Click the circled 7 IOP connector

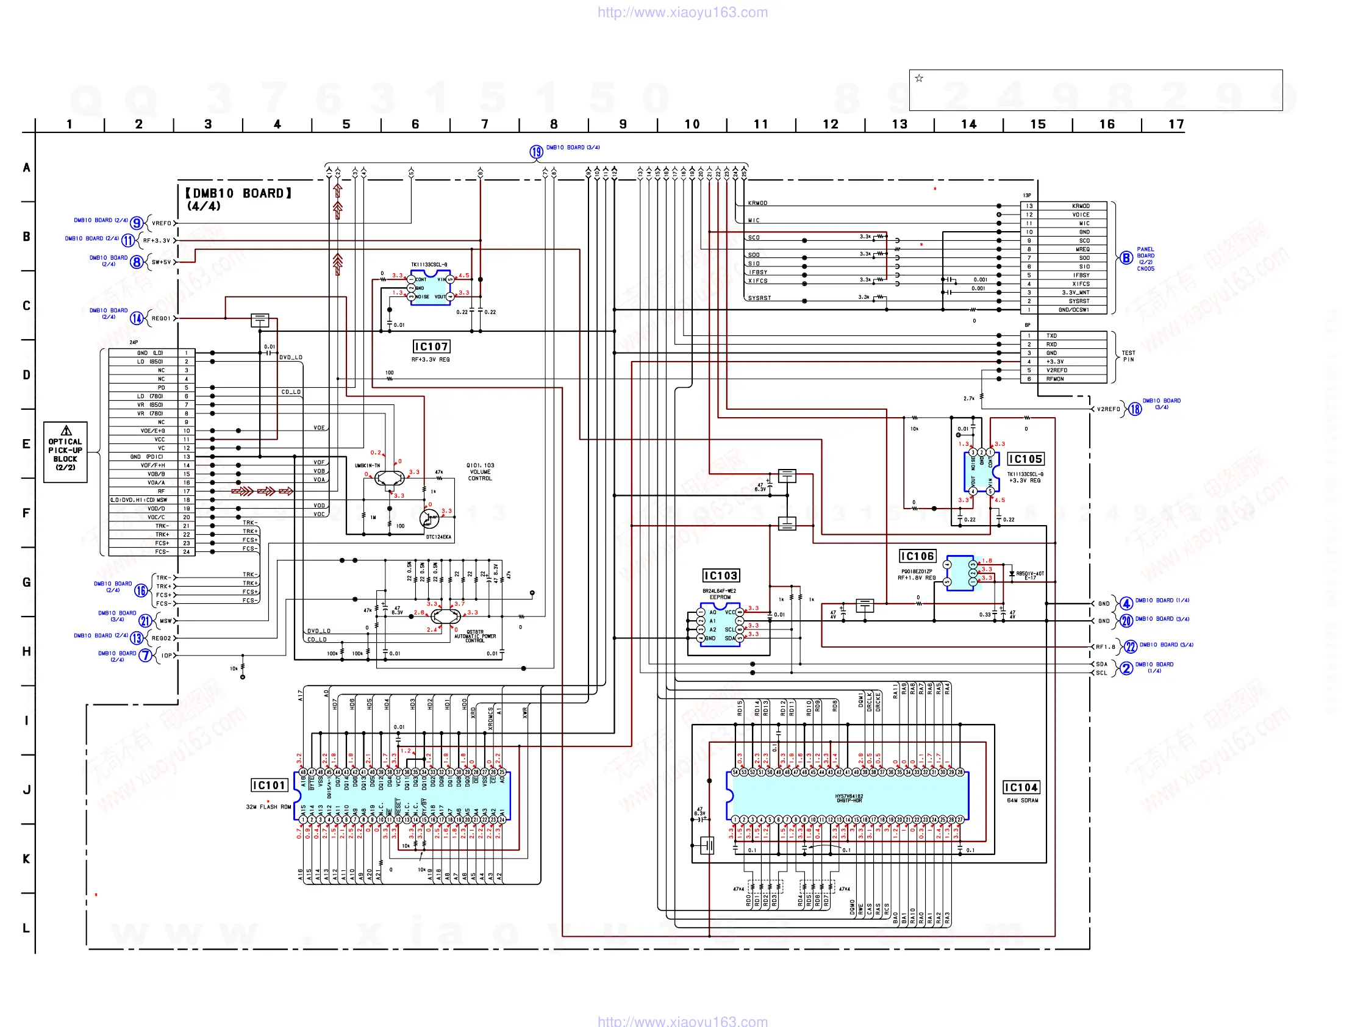[x=145, y=655]
